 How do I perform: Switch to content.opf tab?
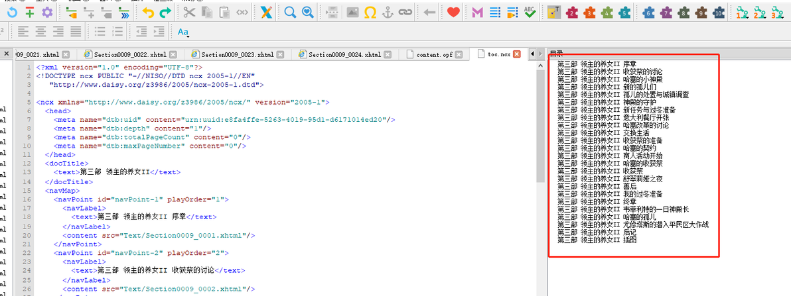[x=435, y=54]
